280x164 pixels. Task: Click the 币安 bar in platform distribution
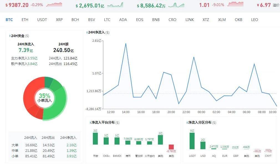pos(95,139)
